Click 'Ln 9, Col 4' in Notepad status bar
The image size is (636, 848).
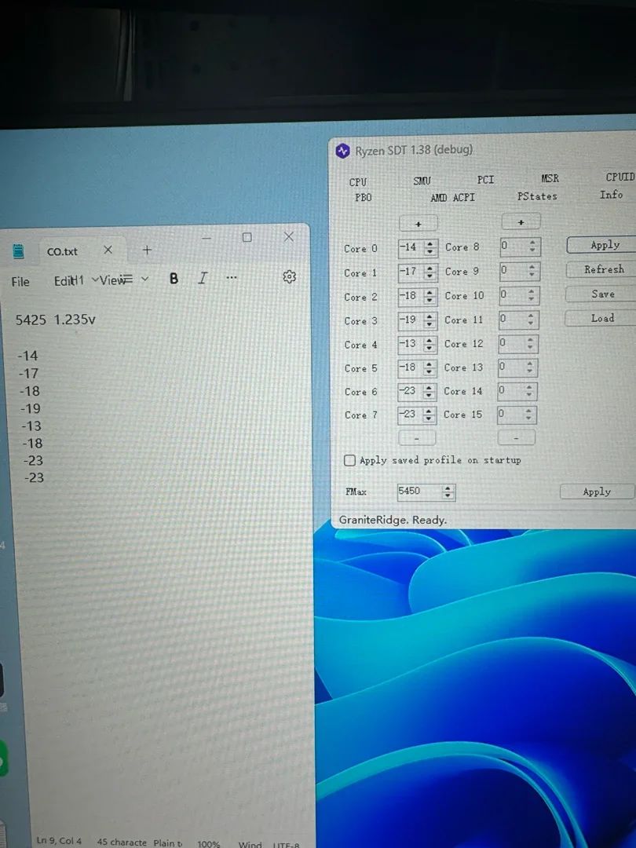coord(59,841)
